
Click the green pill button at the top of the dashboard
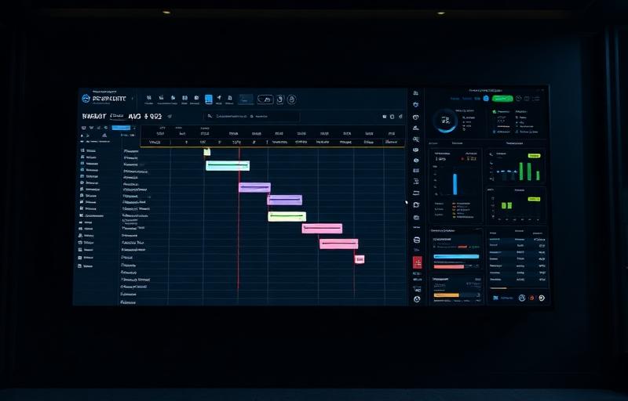[x=502, y=99]
